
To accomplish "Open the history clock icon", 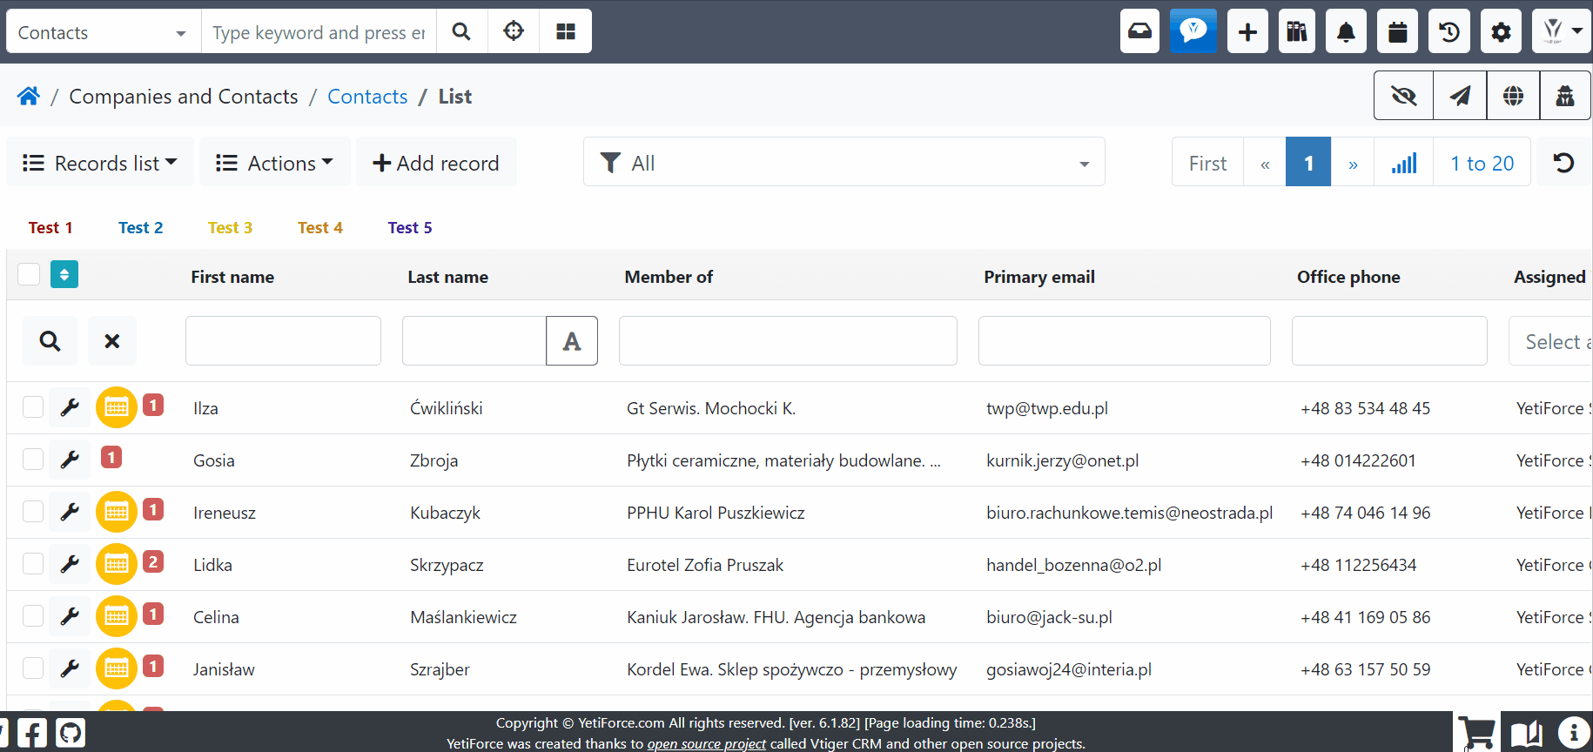I will tap(1449, 31).
